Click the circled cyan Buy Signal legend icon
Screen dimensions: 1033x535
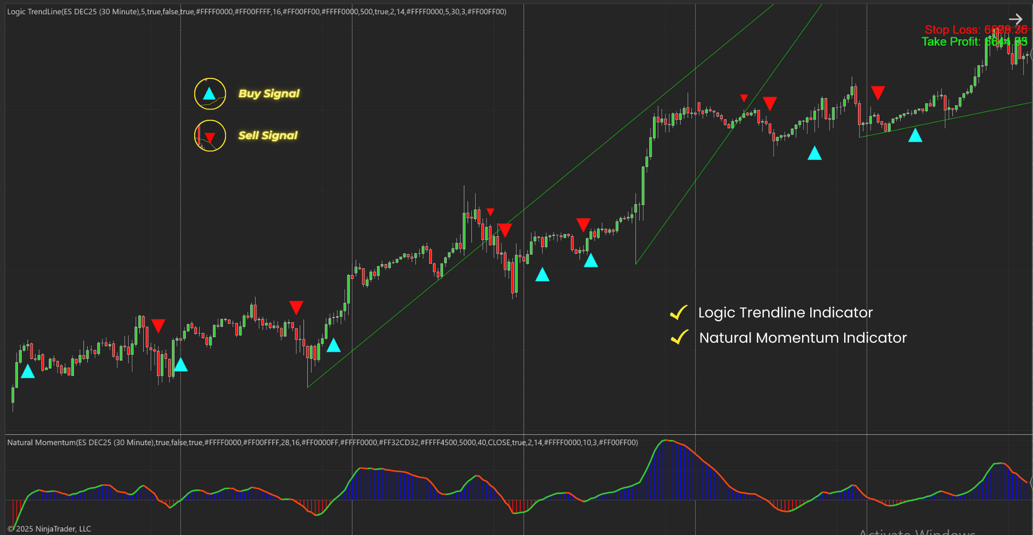pos(210,94)
